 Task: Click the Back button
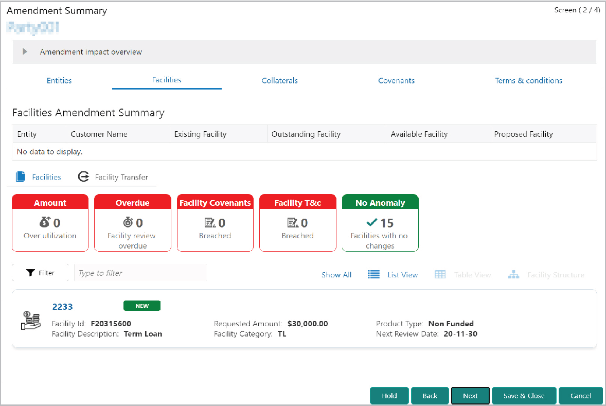(x=430, y=396)
